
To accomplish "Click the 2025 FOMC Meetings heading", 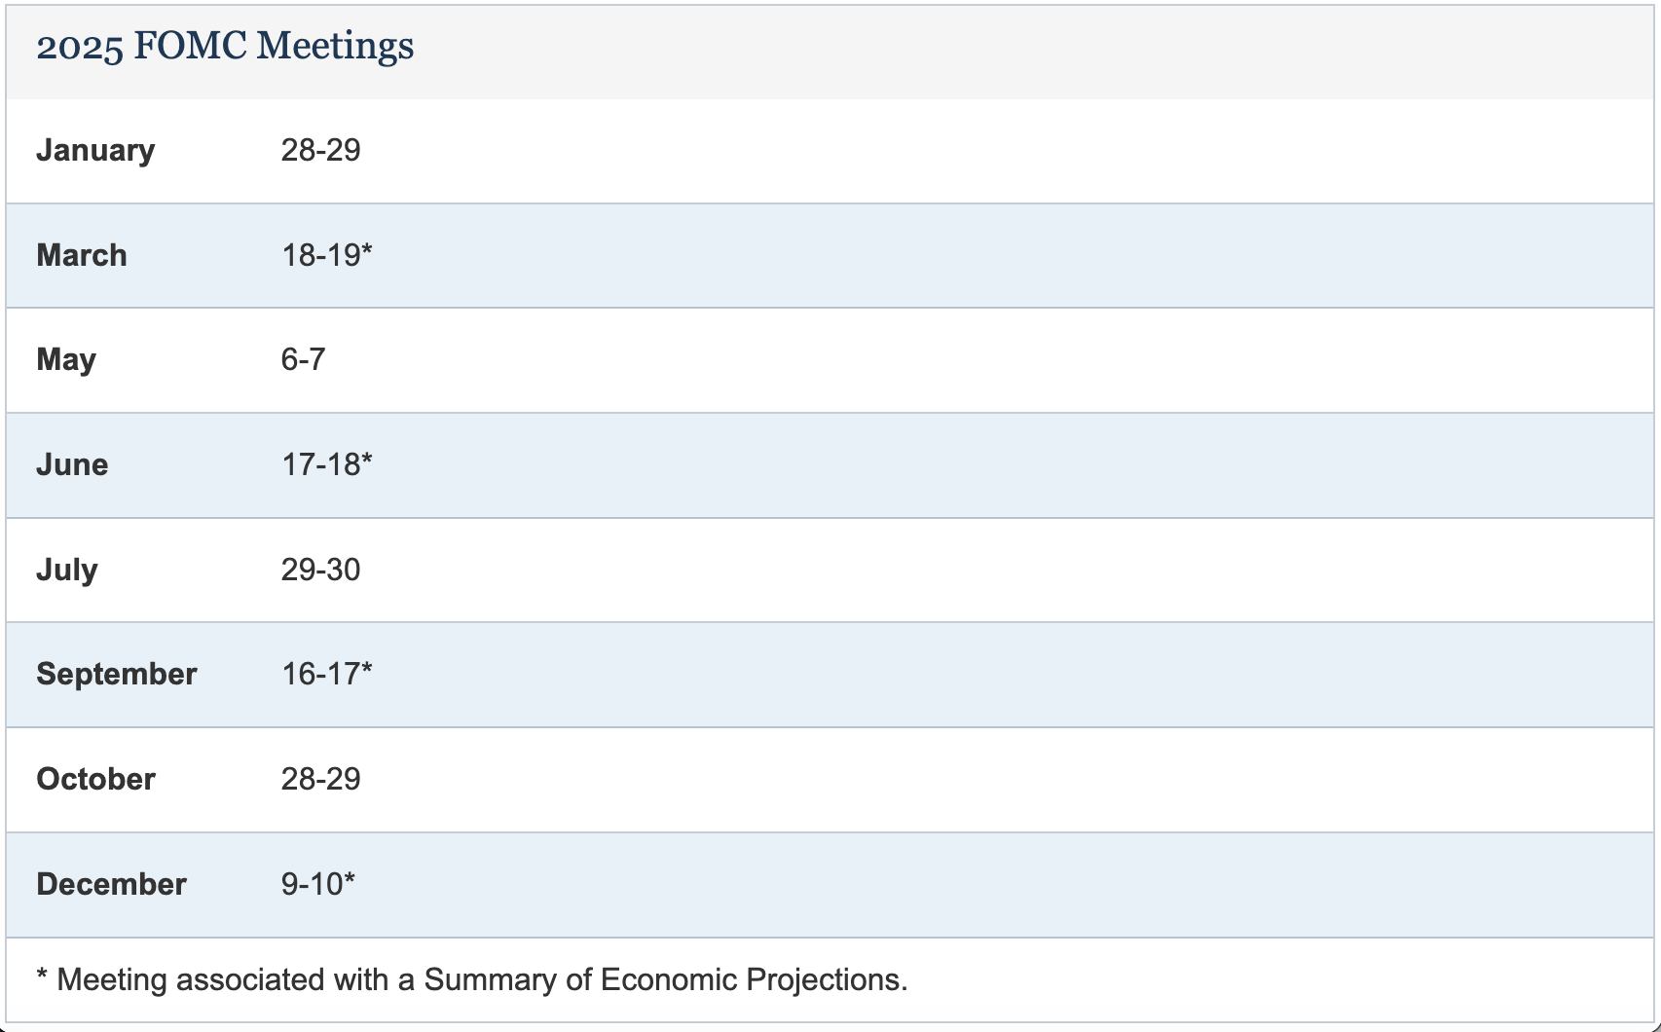I will [225, 46].
